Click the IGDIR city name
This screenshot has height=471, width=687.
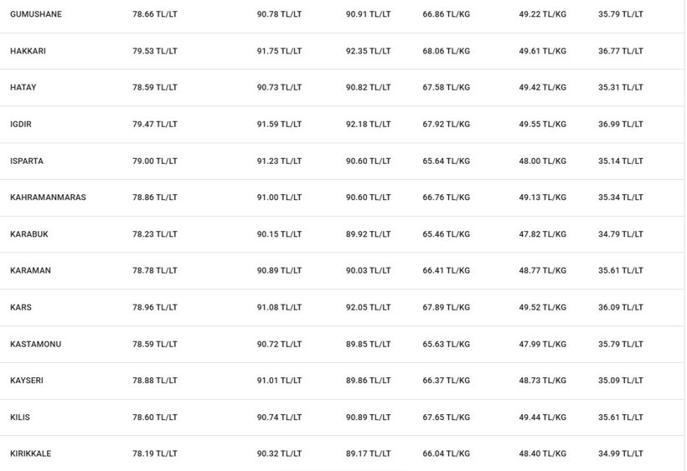point(21,124)
